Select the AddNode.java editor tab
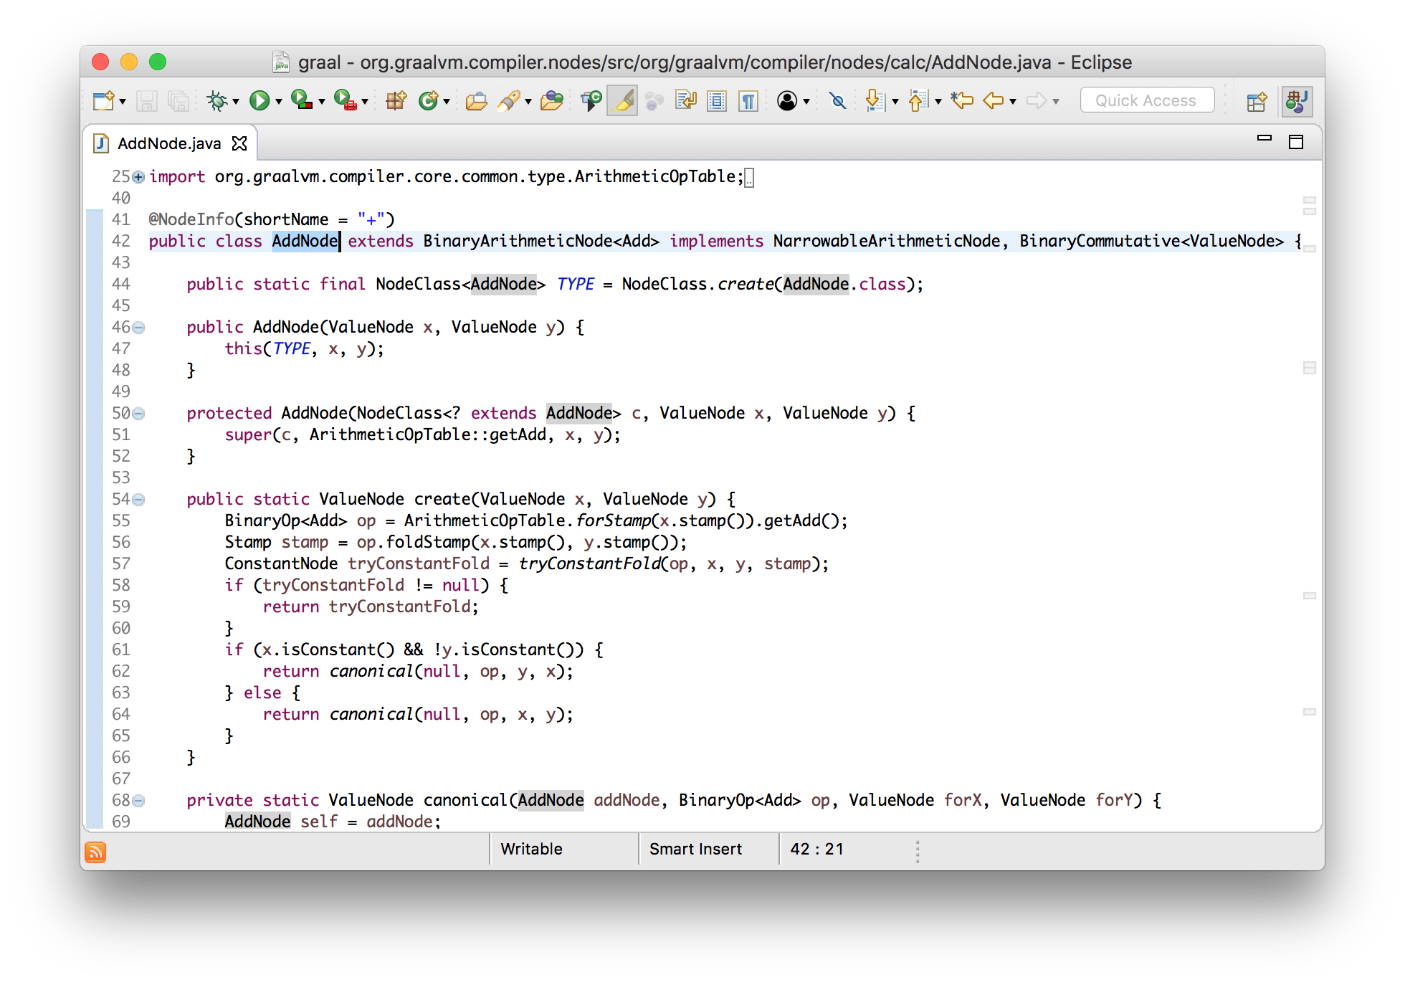Viewport: 1405px width, 985px height. [168, 143]
